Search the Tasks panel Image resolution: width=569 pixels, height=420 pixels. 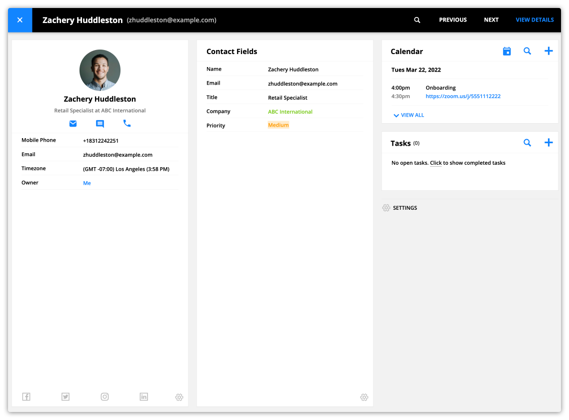click(x=527, y=143)
